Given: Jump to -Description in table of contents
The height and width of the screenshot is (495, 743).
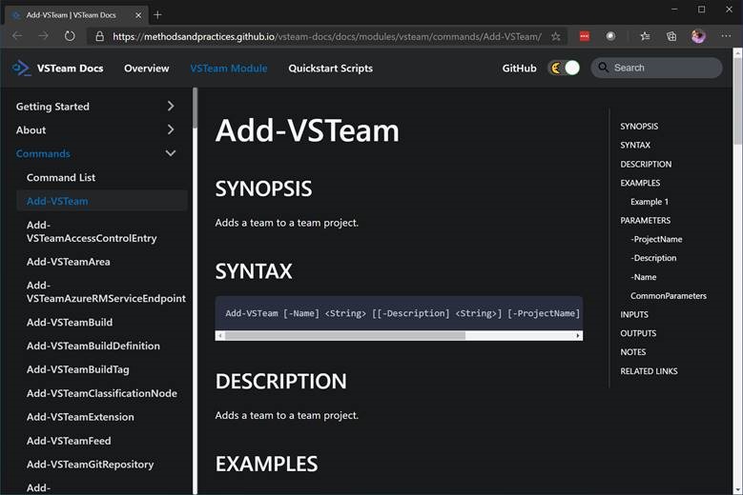Looking at the screenshot, I should click(653, 258).
